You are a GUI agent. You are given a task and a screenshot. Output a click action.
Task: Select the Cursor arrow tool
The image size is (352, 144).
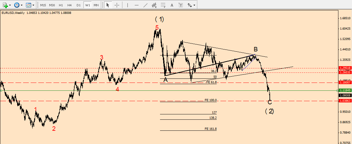tap(108, 5)
